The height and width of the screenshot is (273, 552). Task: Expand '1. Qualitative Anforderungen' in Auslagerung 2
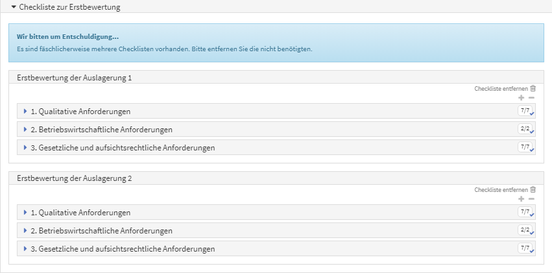[x=80, y=212]
